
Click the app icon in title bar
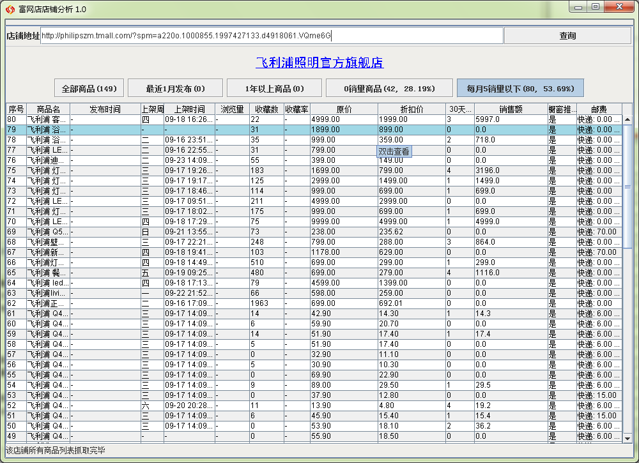[10, 9]
